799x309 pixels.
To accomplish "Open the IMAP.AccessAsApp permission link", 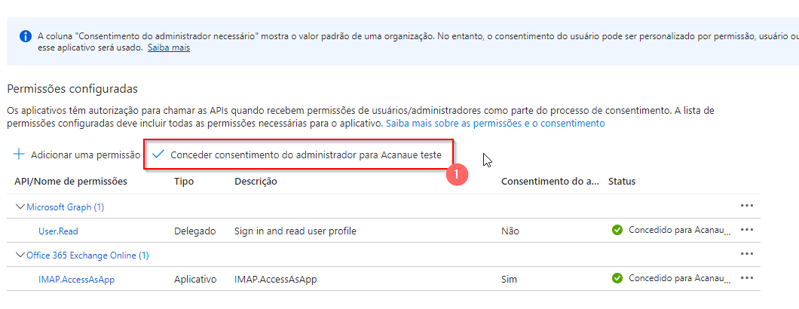I will 76,279.
